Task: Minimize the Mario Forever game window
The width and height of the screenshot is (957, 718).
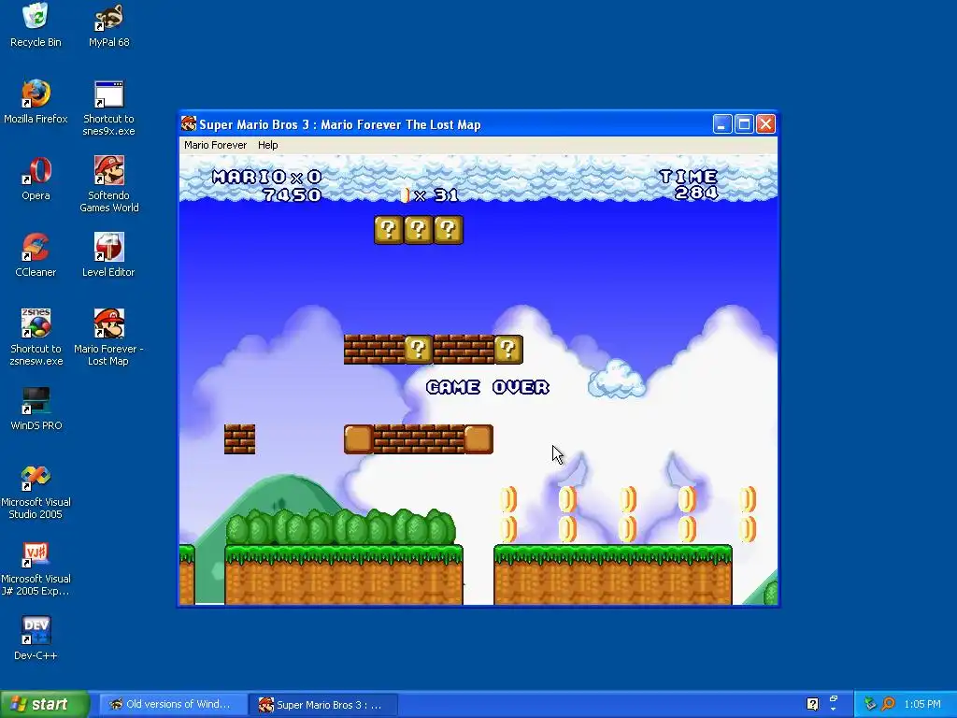Action: [722, 124]
